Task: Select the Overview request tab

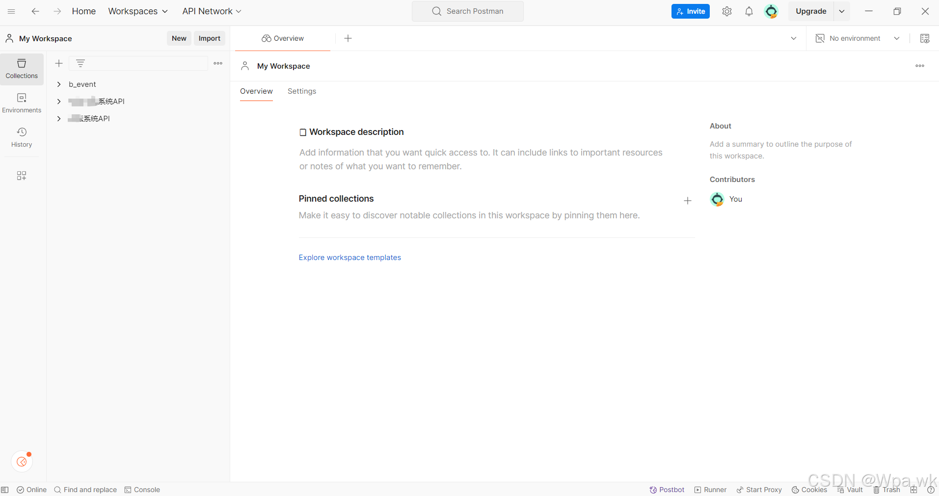Action: pyautogui.click(x=283, y=38)
